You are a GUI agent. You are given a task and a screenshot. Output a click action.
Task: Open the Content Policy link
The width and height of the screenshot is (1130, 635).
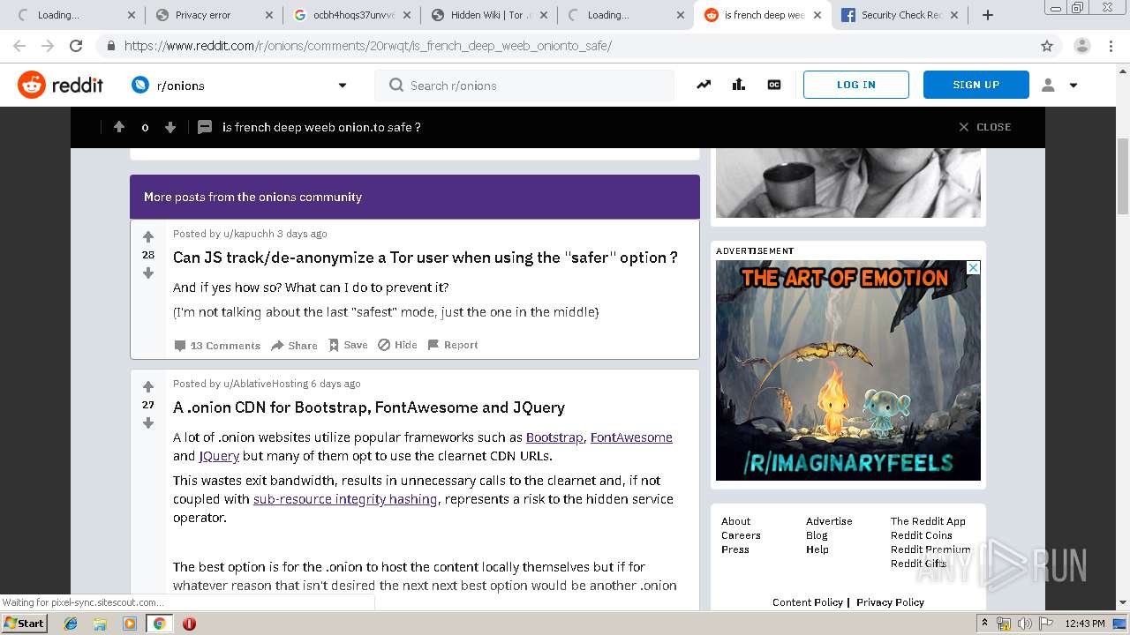coord(808,602)
